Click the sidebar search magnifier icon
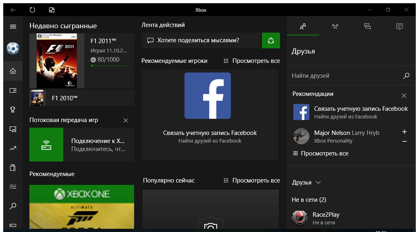The image size is (419, 232). coord(13,206)
